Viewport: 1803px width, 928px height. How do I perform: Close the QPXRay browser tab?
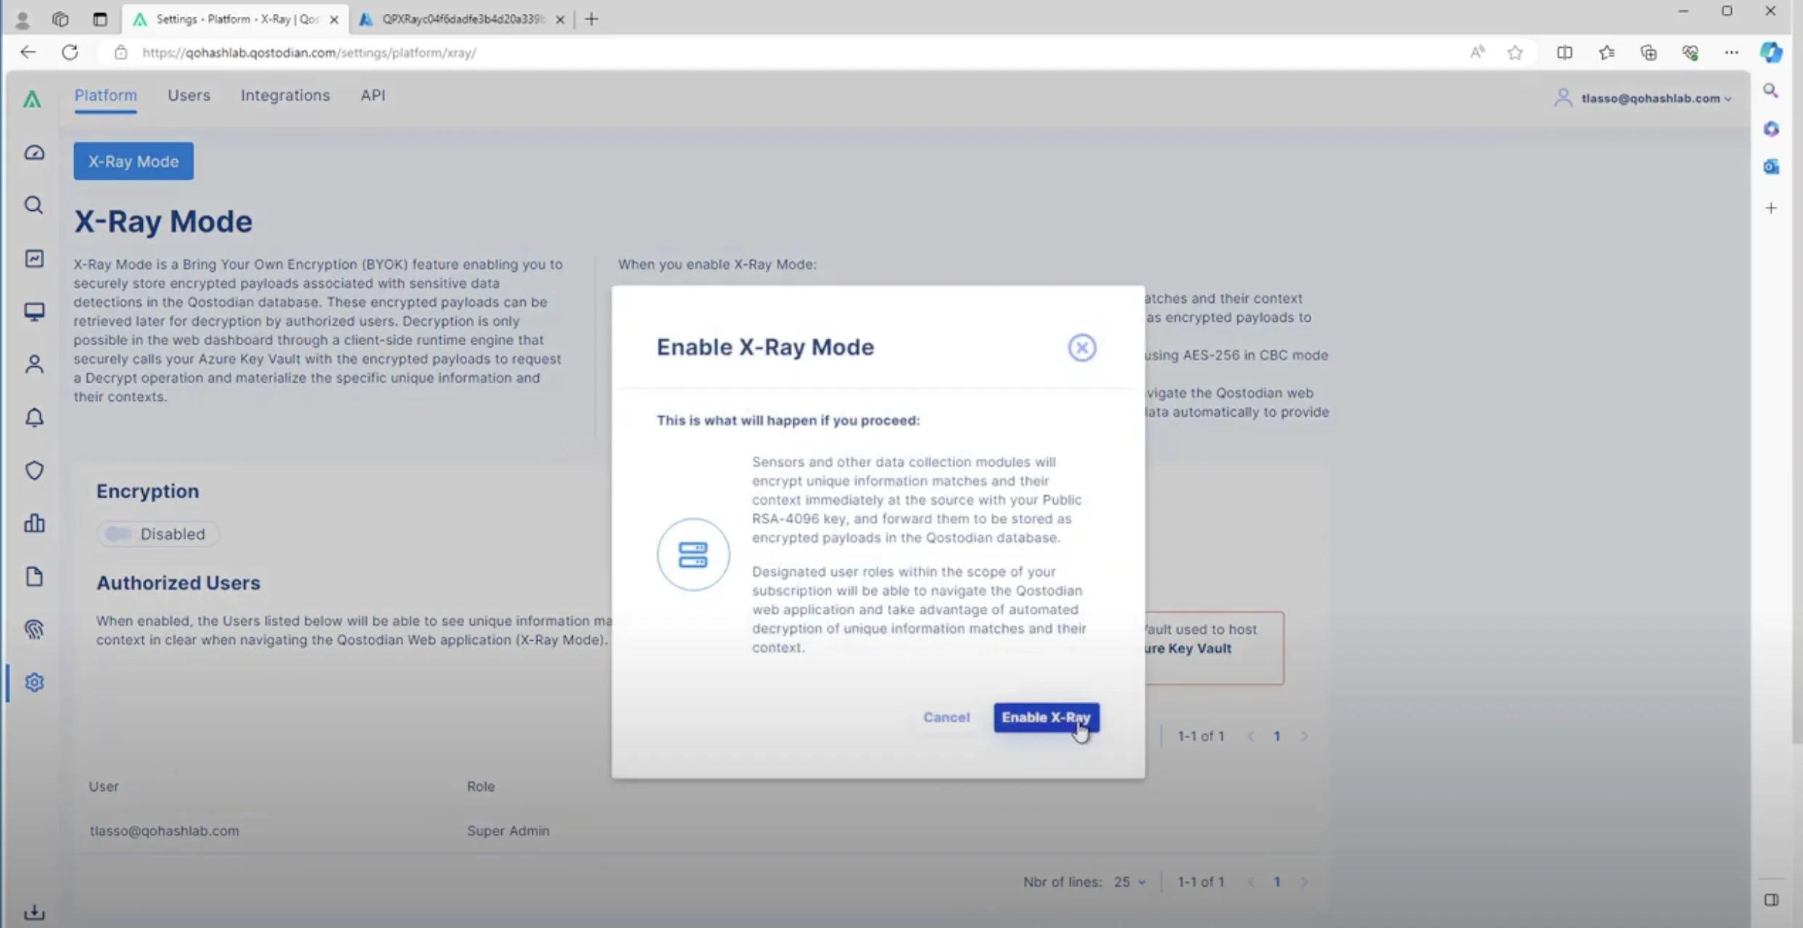click(560, 20)
